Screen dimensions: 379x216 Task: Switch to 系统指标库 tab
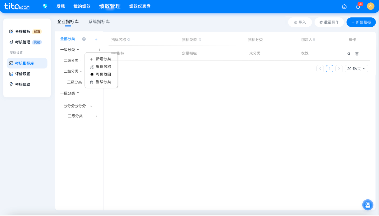click(99, 22)
